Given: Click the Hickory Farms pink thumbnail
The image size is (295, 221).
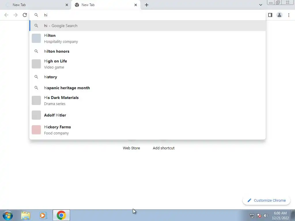Looking at the screenshot, I should point(36,130).
